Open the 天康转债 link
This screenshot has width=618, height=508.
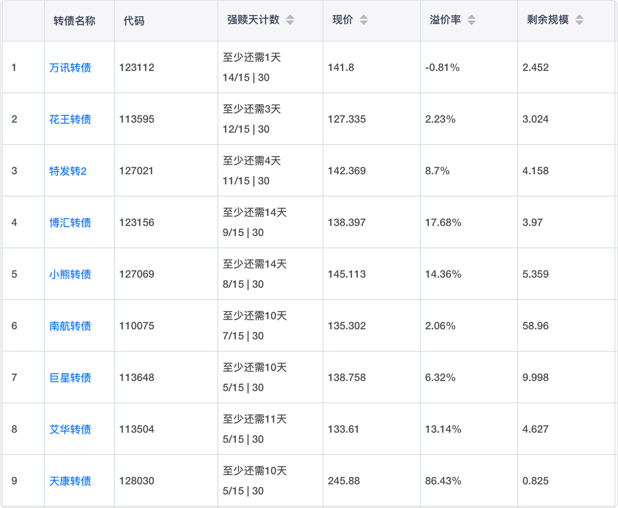tap(70, 481)
